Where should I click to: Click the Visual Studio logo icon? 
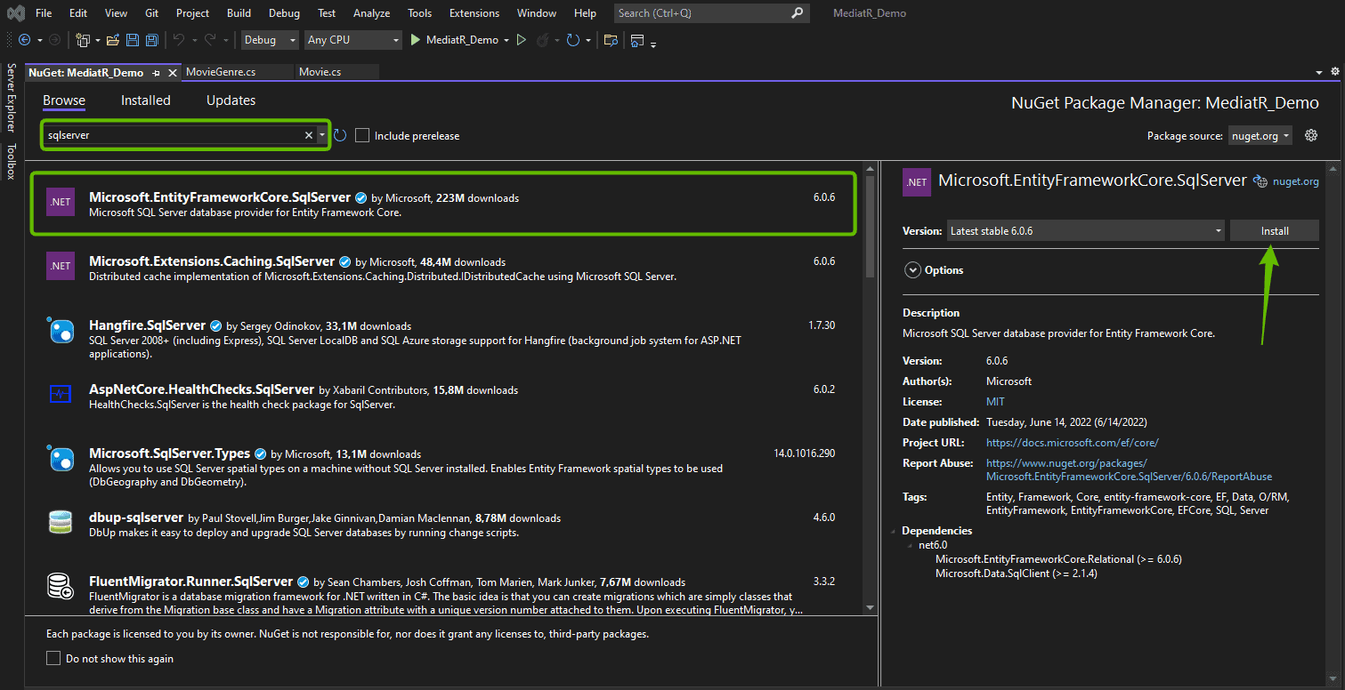15,13
